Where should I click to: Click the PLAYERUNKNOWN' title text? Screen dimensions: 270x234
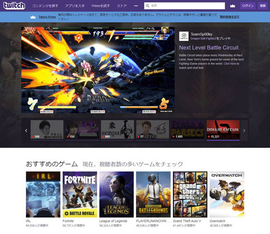click(x=153, y=221)
